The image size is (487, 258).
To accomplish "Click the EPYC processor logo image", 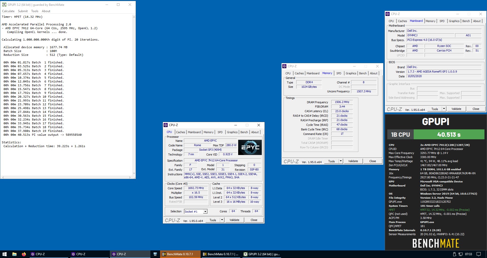I will click(250, 147).
